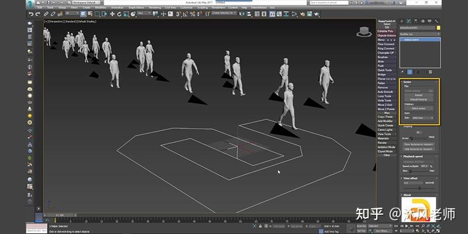Click the Redo arrow in main toolbar
This screenshot has height=234, width=468.
(x=38, y=13)
